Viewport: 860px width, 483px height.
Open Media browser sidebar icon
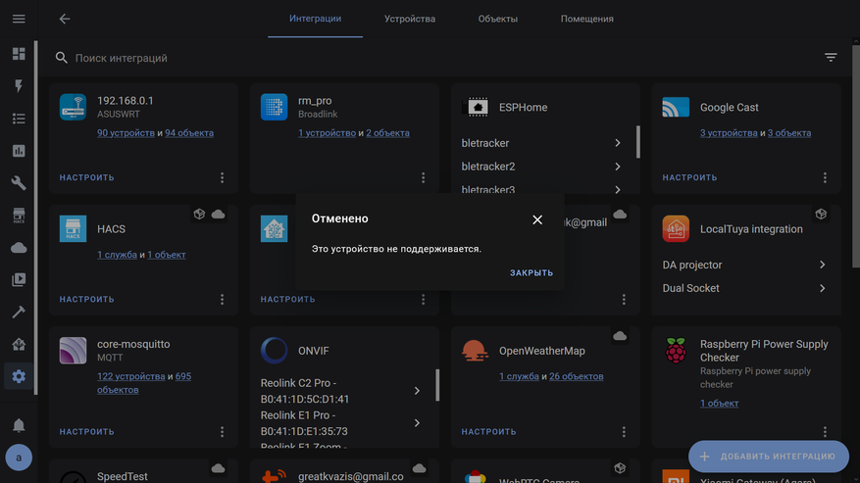pos(19,279)
